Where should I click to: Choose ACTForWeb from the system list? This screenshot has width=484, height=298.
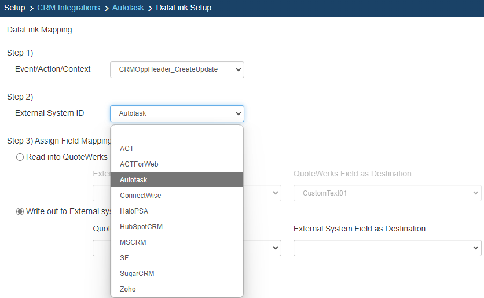pyautogui.click(x=139, y=164)
